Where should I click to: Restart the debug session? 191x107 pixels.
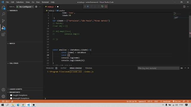point(102,7)
